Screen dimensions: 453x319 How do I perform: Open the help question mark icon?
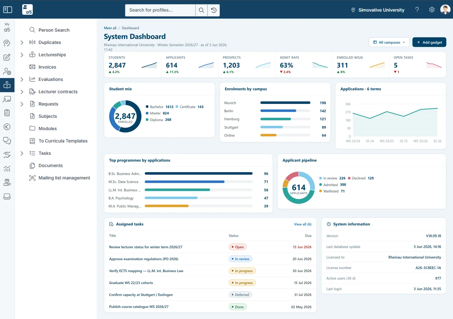417,10
